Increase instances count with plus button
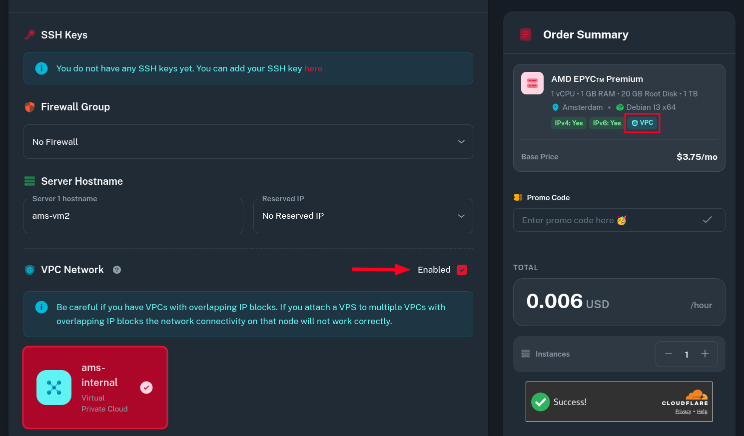744x436 pixels. pos(705,354)
